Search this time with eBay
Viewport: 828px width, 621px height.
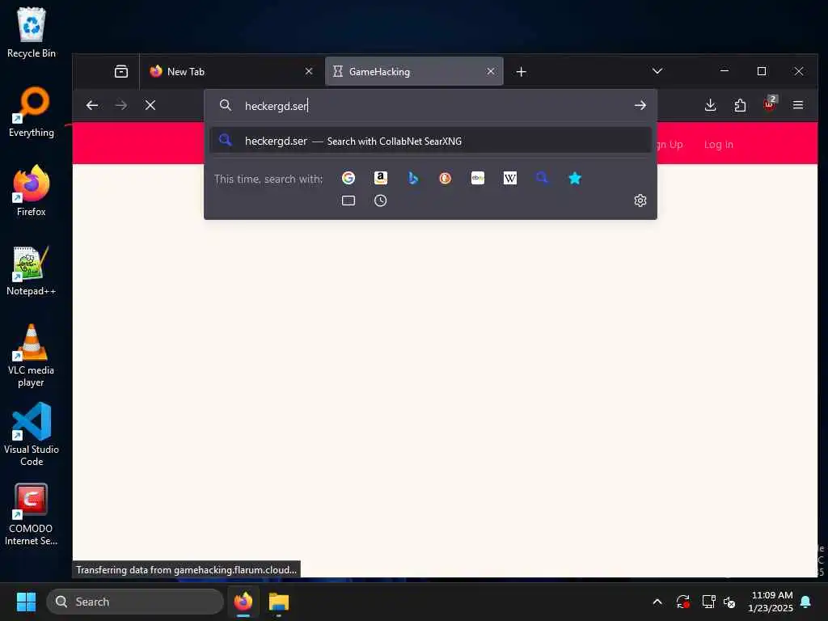point(478,178)
